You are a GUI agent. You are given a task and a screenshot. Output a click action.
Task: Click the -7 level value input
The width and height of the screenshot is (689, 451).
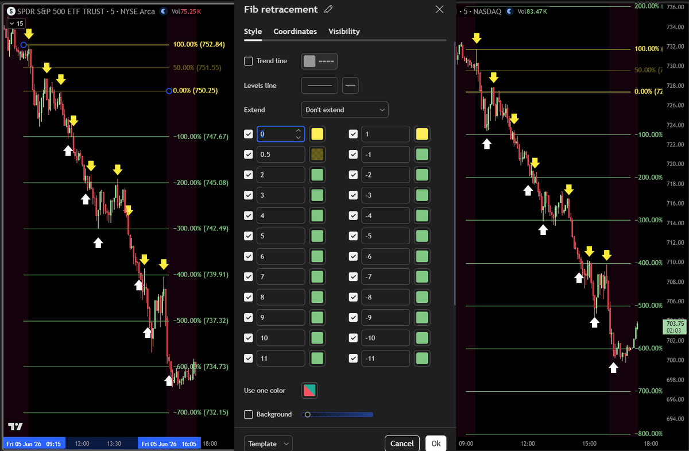(x=386, y=277)
